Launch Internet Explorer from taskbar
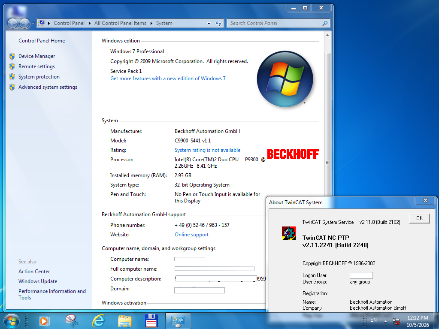Viewport: 439px width, 329px height. (98, 320)
